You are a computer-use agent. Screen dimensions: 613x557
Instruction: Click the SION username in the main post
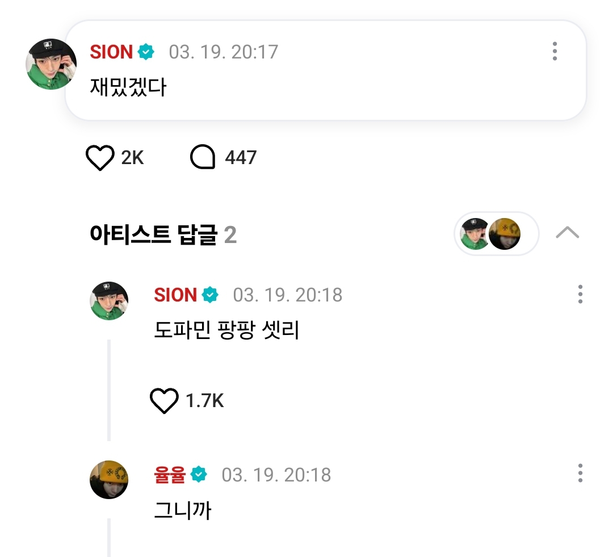coord(111,52)
